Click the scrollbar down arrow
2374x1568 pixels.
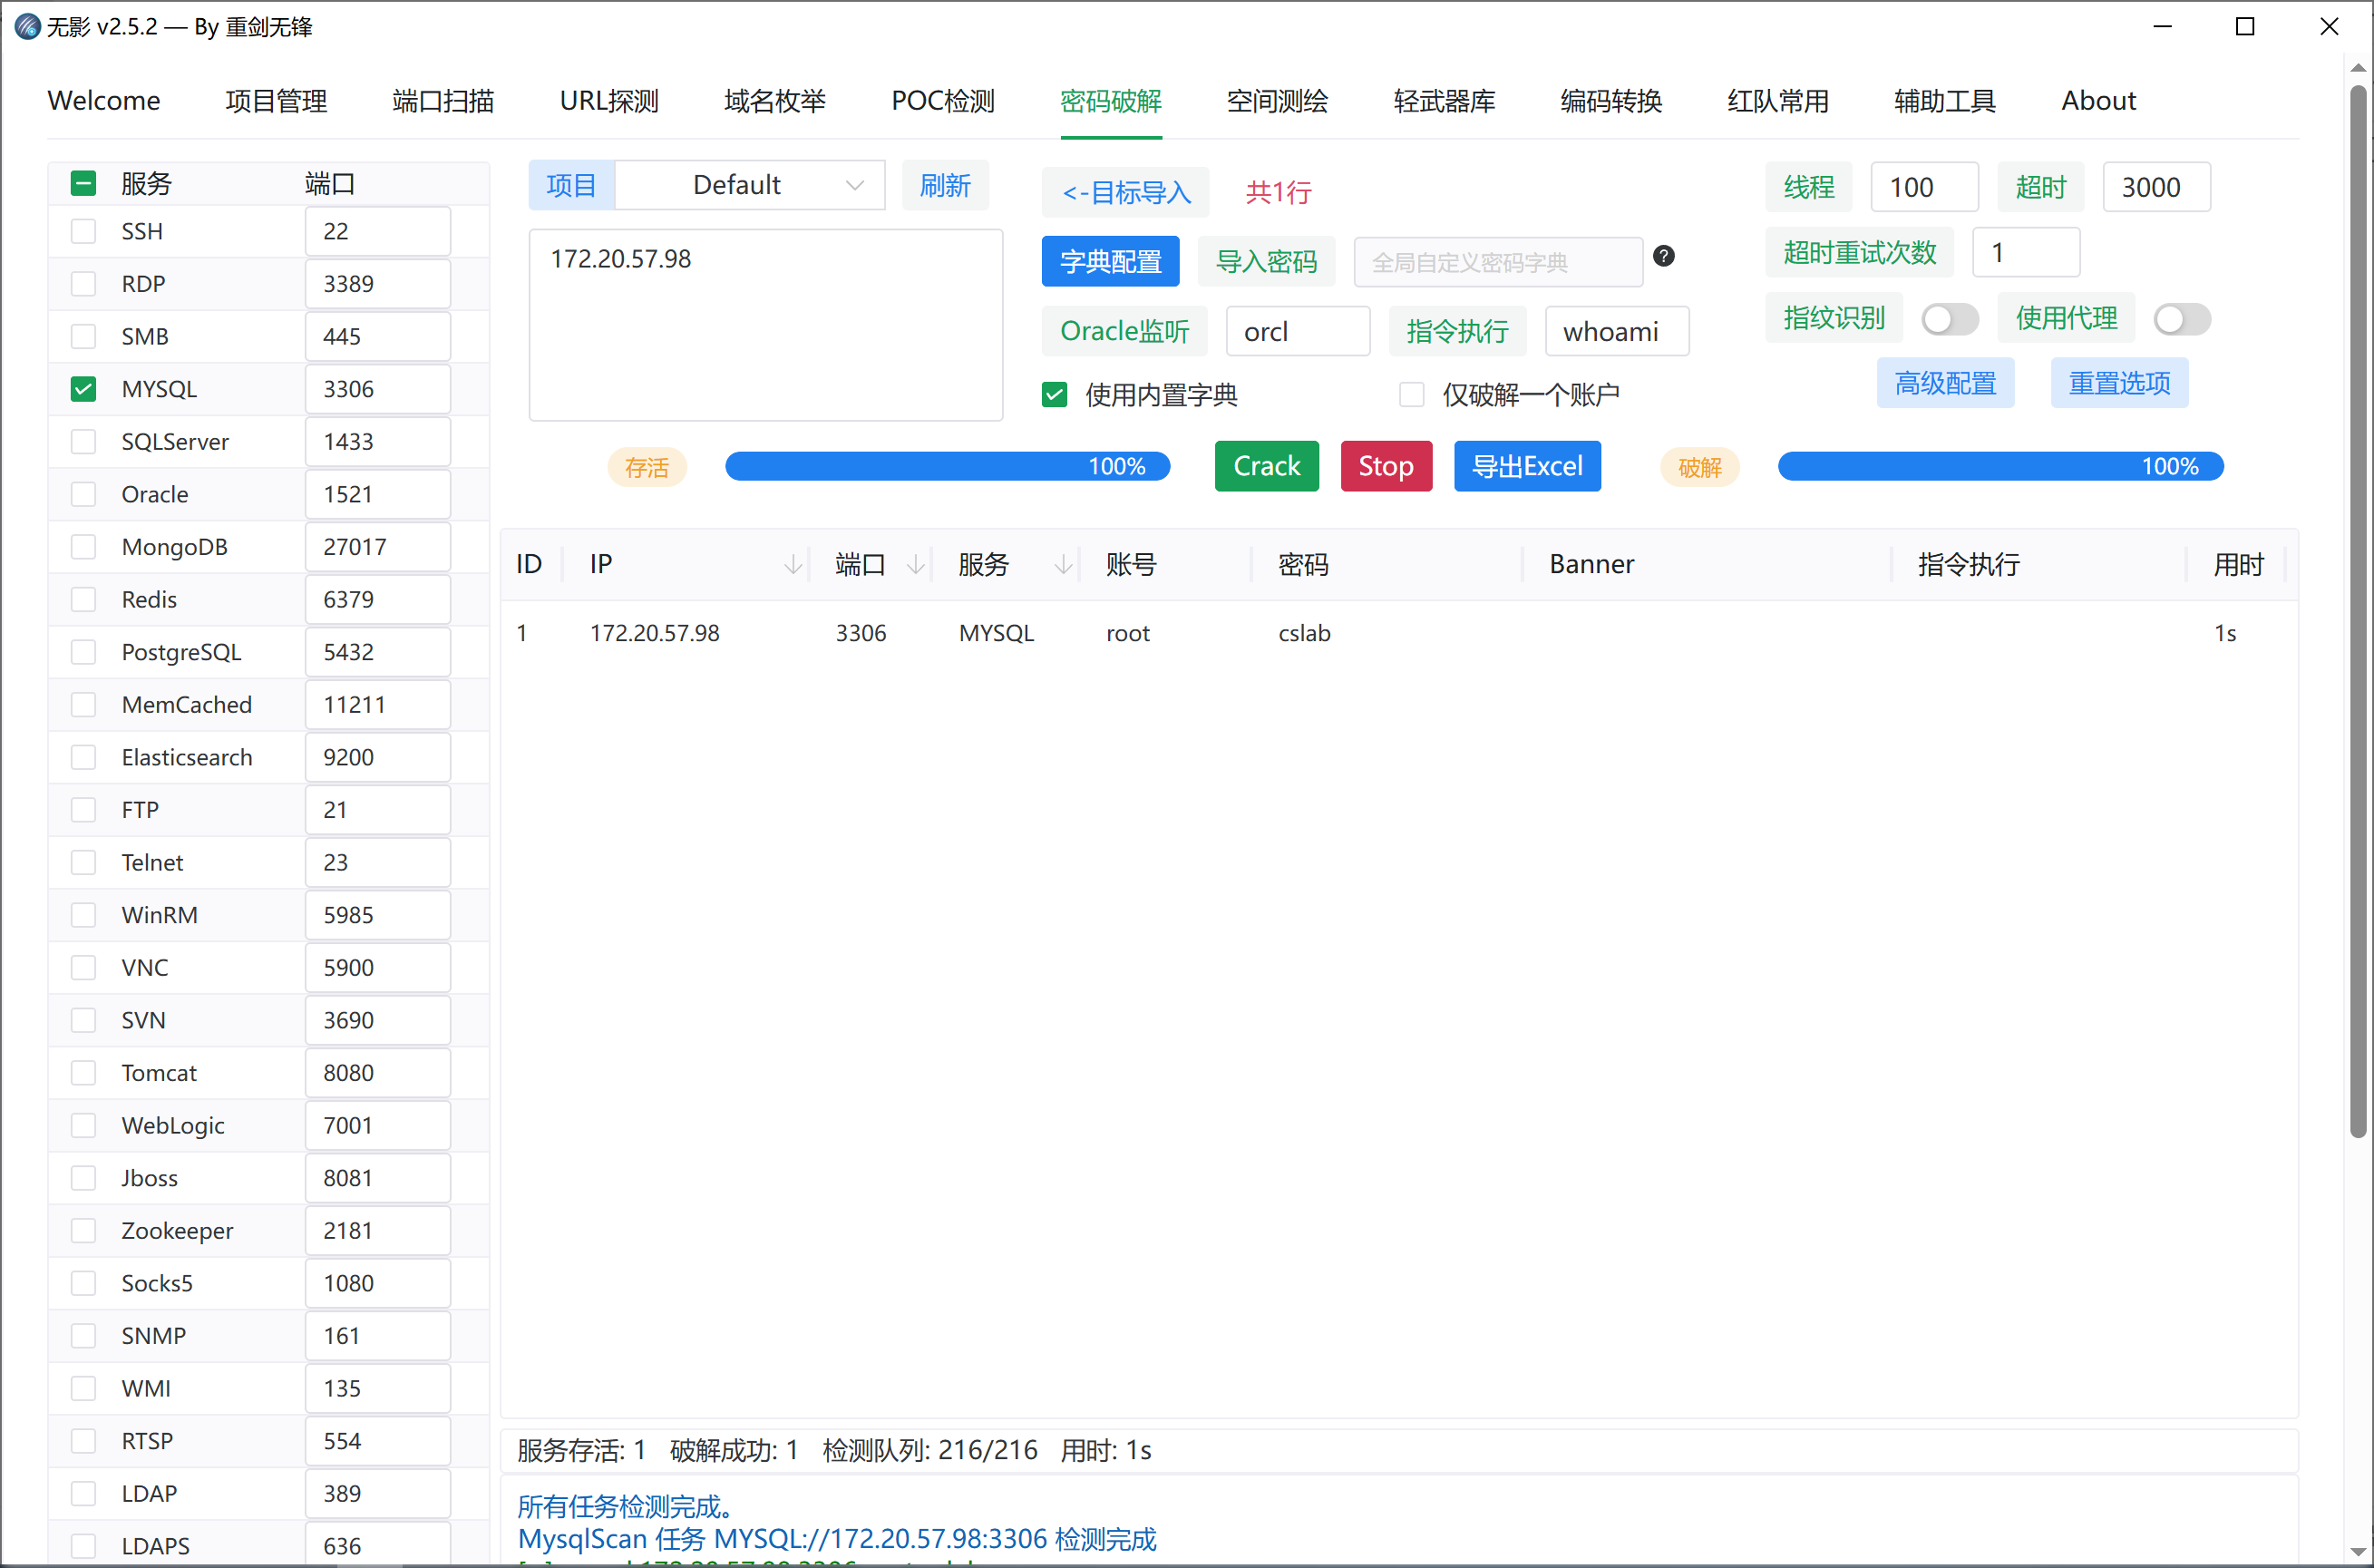pyautogui.click(x=2358, y=1551)
